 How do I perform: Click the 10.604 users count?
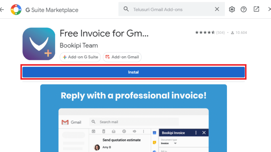coord(239,32)
